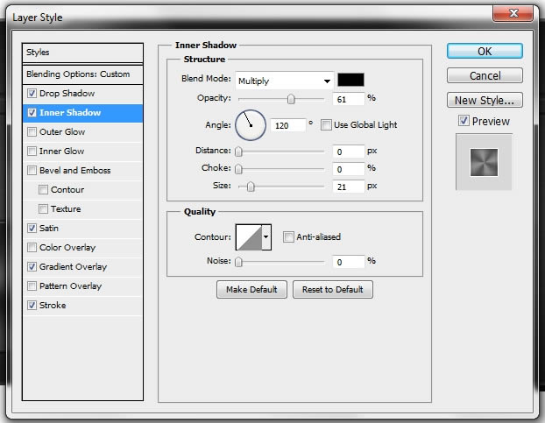This screenshot has height=423, width=545.
Task: Click the New Style... button
Action: pos(485,100)
